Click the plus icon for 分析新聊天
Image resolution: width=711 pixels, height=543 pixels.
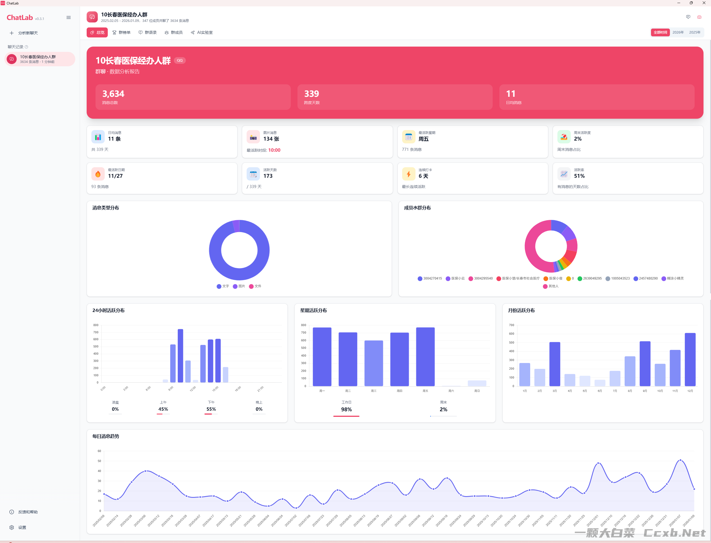coord(12,33)
